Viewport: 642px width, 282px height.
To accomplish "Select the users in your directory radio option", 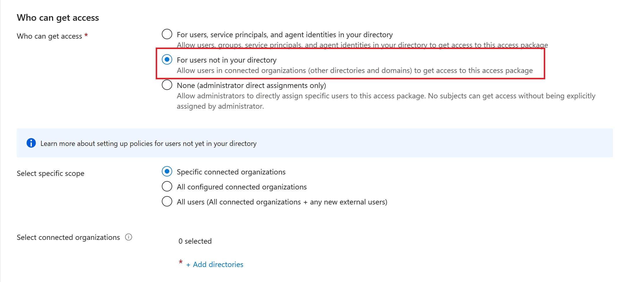I will (x=167, y=34).
